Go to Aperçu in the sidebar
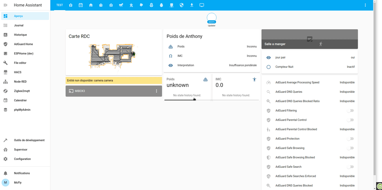Image resolution: width=382 pixels, height=190 pixels. tap(25, 16)
